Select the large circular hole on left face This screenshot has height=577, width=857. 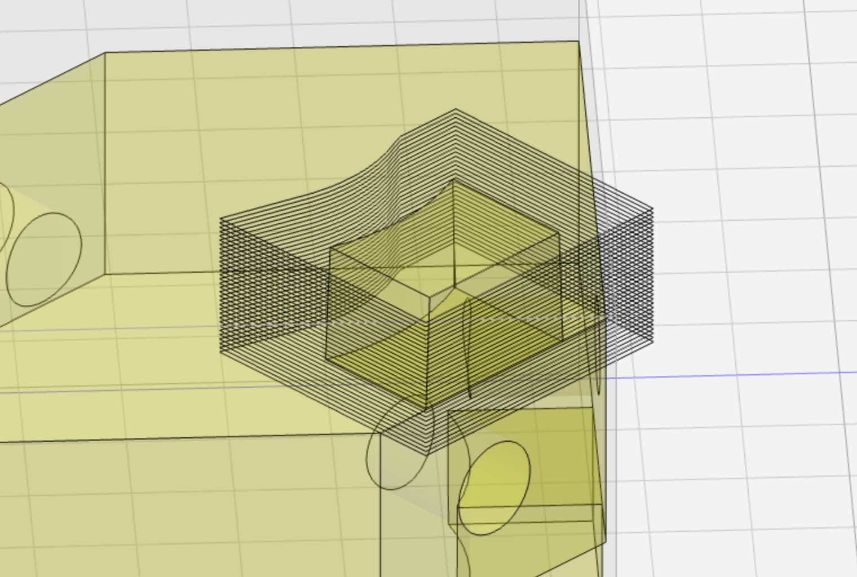click(x=44, y=260)
